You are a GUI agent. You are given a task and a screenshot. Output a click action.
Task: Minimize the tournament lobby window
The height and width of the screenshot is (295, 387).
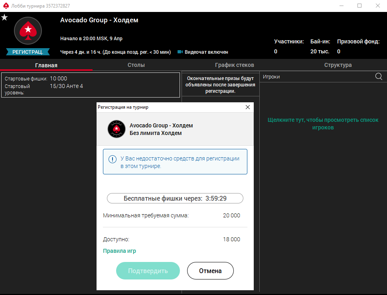342,6
